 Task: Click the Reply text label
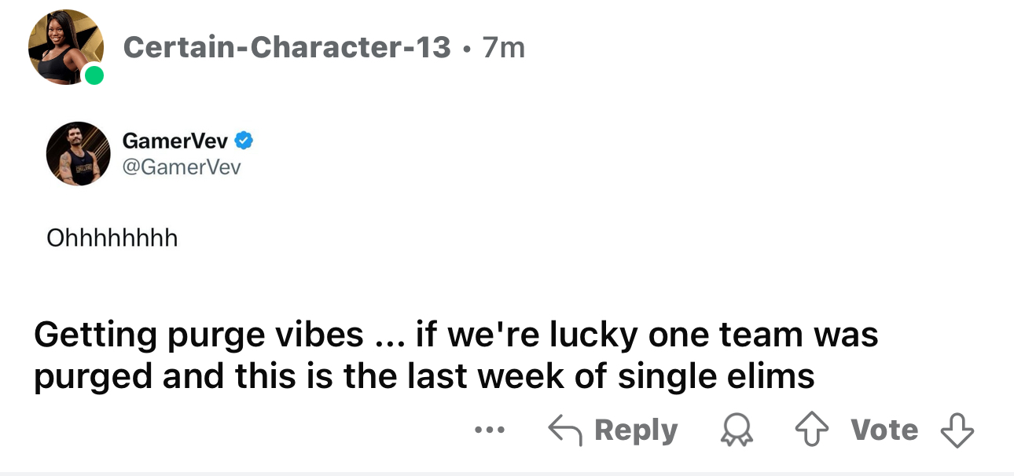pos(635,430)
